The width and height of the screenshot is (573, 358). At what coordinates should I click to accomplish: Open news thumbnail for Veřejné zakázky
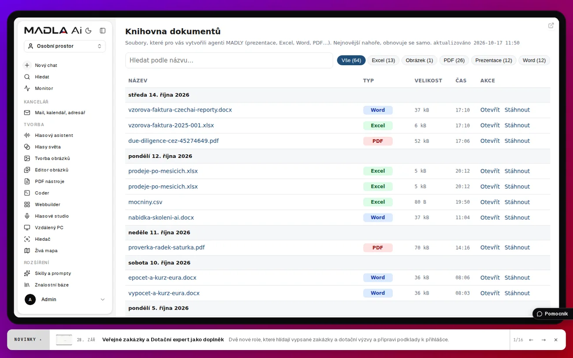[64, 340]
